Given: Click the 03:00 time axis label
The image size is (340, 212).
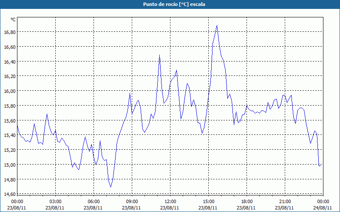Looking at the screenshot, I should coord(55,202).
